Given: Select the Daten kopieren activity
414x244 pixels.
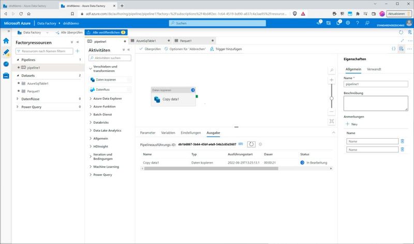Looking at the screenshot, I should point(110,80).
